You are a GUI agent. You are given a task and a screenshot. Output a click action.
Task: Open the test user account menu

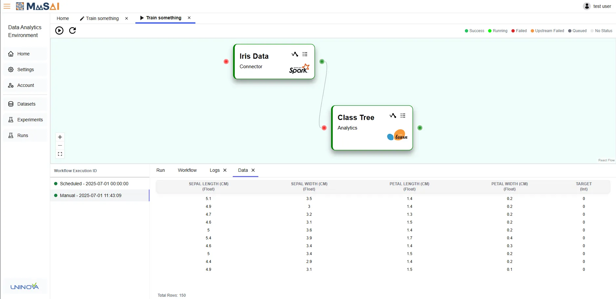coord(597,6)
